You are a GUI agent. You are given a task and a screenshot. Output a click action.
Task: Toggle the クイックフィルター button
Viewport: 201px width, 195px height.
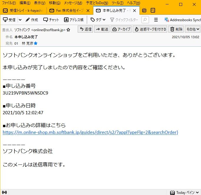coord(124,20)
